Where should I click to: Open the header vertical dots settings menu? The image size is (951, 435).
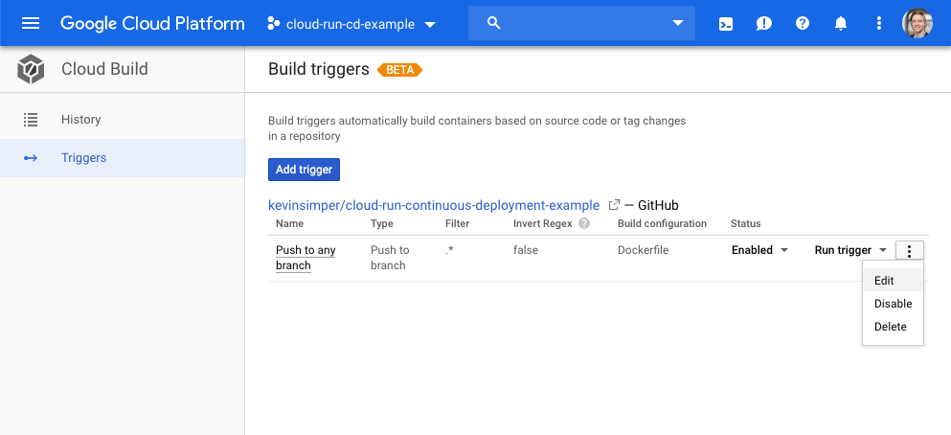pyautogui.click(x=879, y=24)
